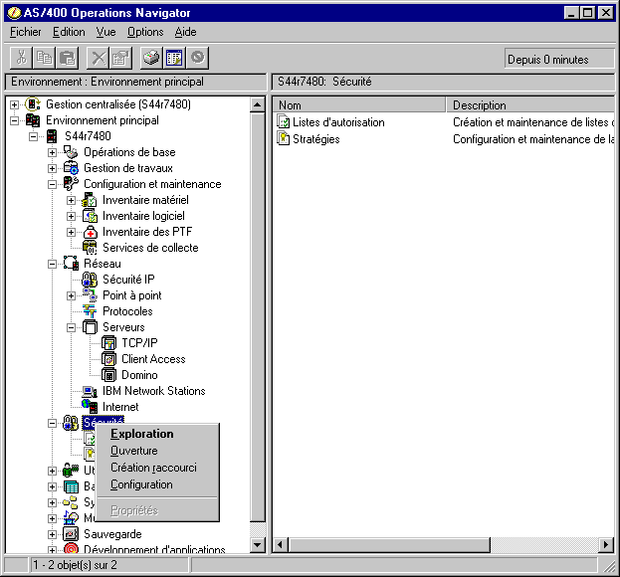This screenshot has width=620, height=577.
Task: Click the Cut scissors toolbar icon
Action: pyautogui.click(x=21, y=58)
